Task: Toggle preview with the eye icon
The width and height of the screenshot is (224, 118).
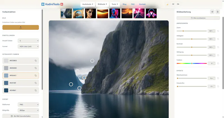Action: coord(212,12)
